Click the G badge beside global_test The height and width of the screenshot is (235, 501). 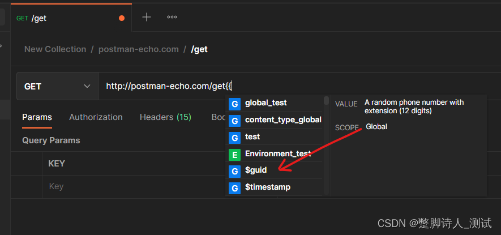click(x=234, y=104)
